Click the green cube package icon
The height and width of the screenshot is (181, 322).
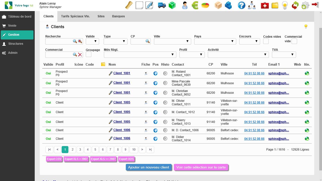[172, 5]
